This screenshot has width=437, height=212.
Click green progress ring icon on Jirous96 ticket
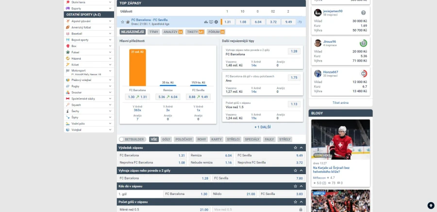pyautogui.click(x=363, y=43)
